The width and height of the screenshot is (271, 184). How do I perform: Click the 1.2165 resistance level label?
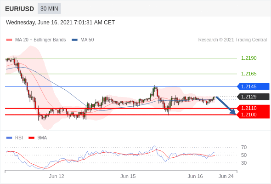click(248, 74)
